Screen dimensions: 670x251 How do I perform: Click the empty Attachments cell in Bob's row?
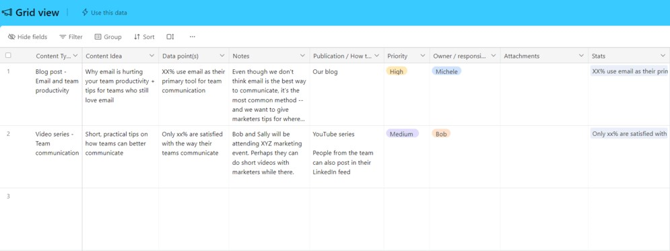point(544,157)
